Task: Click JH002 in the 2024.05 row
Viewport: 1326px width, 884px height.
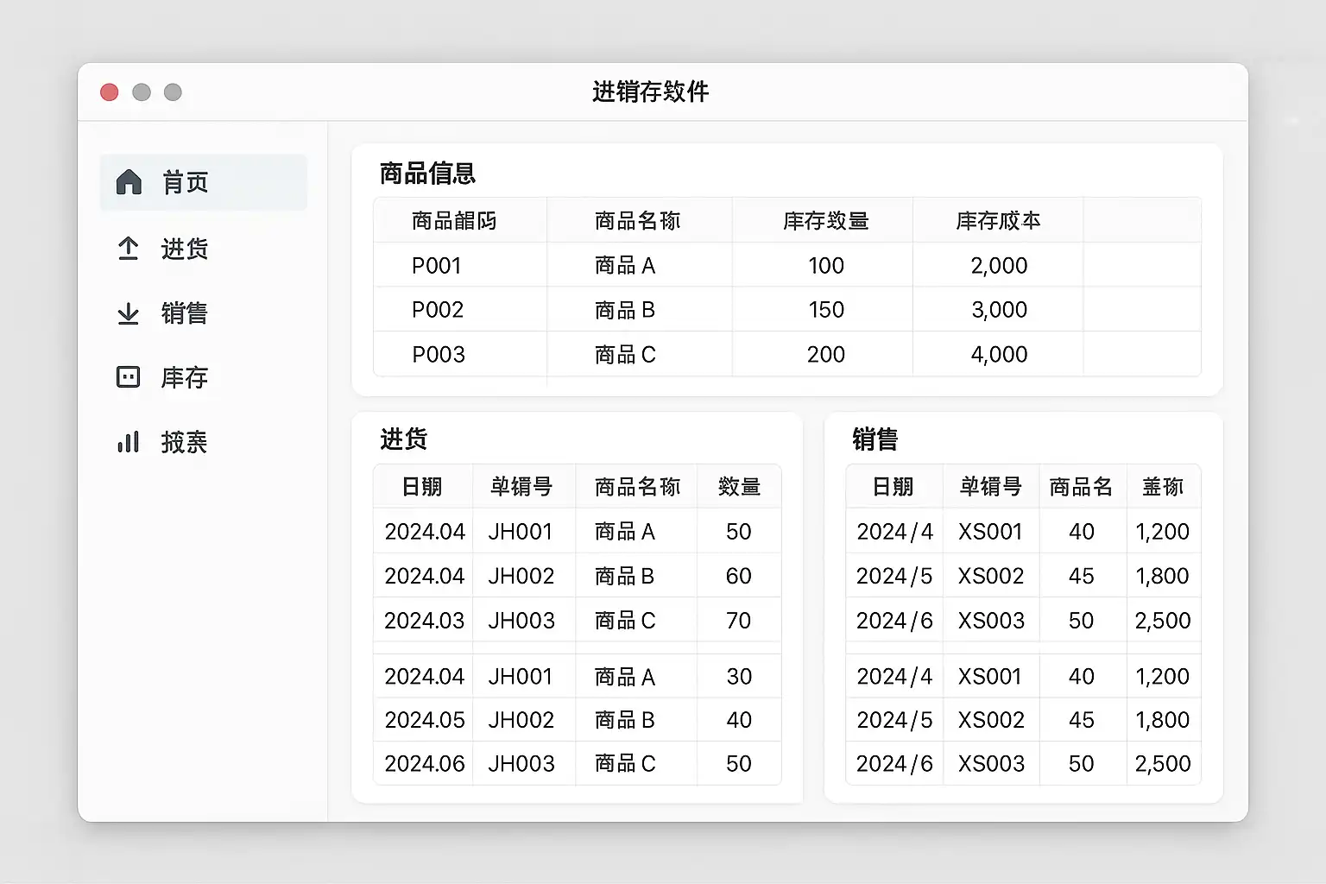Action: 521,720
